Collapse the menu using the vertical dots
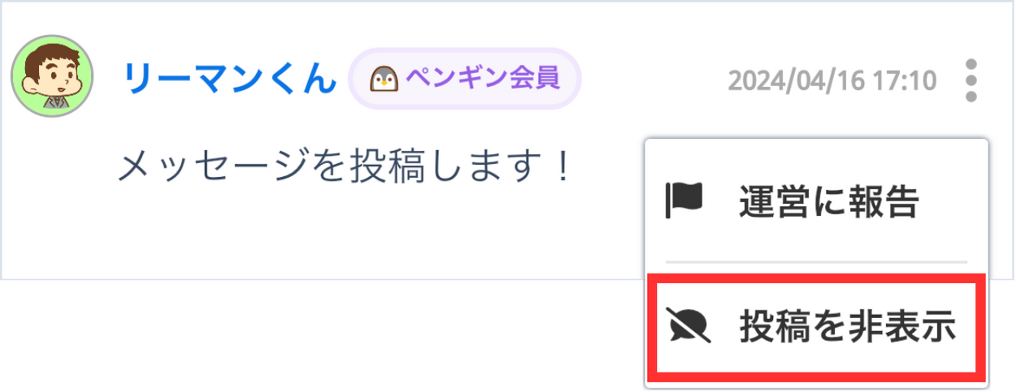The height and width of the screenshot is (392, 1016). (x=970, y=80)
